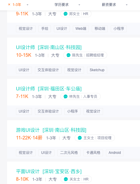The width and height of the screenshot is (140, 184).
Task: Select the 卡通风格 tag
Action: pyautogui.click(x=93, y=153)
